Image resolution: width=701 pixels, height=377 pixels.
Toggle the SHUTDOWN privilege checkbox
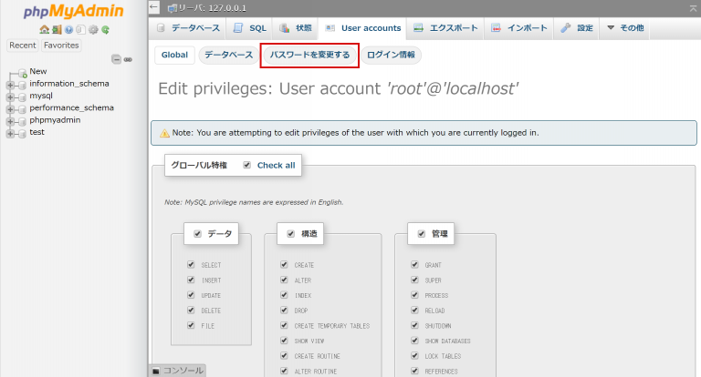point(415,325)
